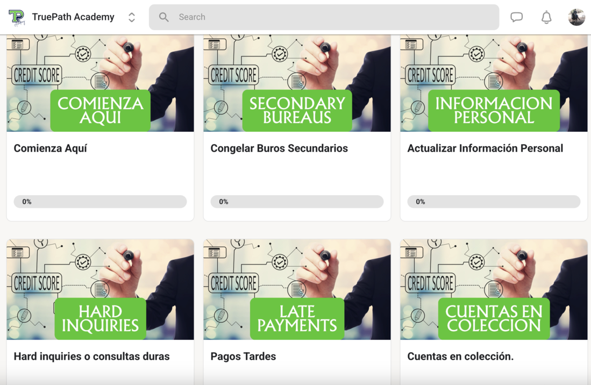The width and height of the screenshot is (591, 385).
Task: Expand the TruePath Academy switcher chevrons
Action: [x=132, y=17]
